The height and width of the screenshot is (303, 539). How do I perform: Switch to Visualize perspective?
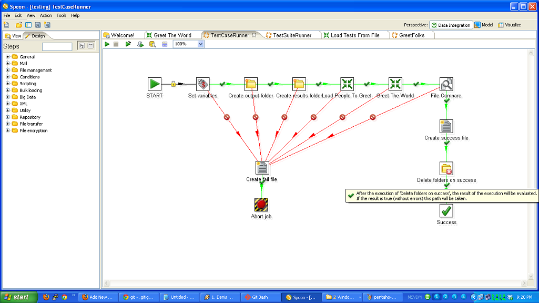click(510, 25)
